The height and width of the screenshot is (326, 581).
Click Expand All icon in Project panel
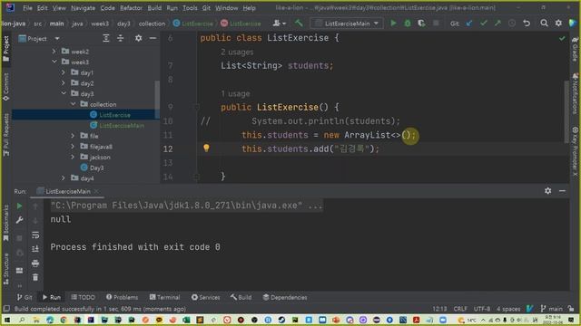(106, 38)
